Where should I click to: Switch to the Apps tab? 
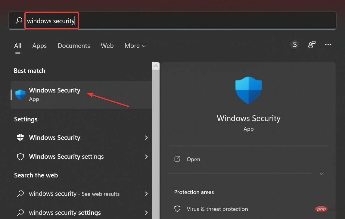[39, 45]
